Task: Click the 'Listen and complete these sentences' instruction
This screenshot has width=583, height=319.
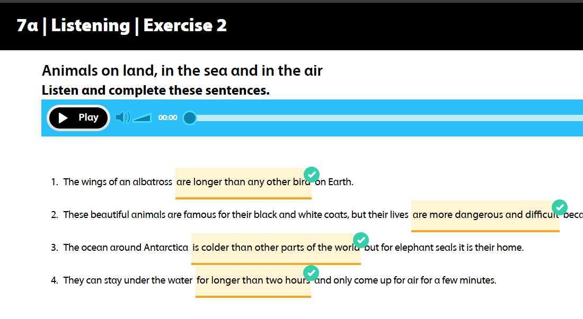Action: 155,90
